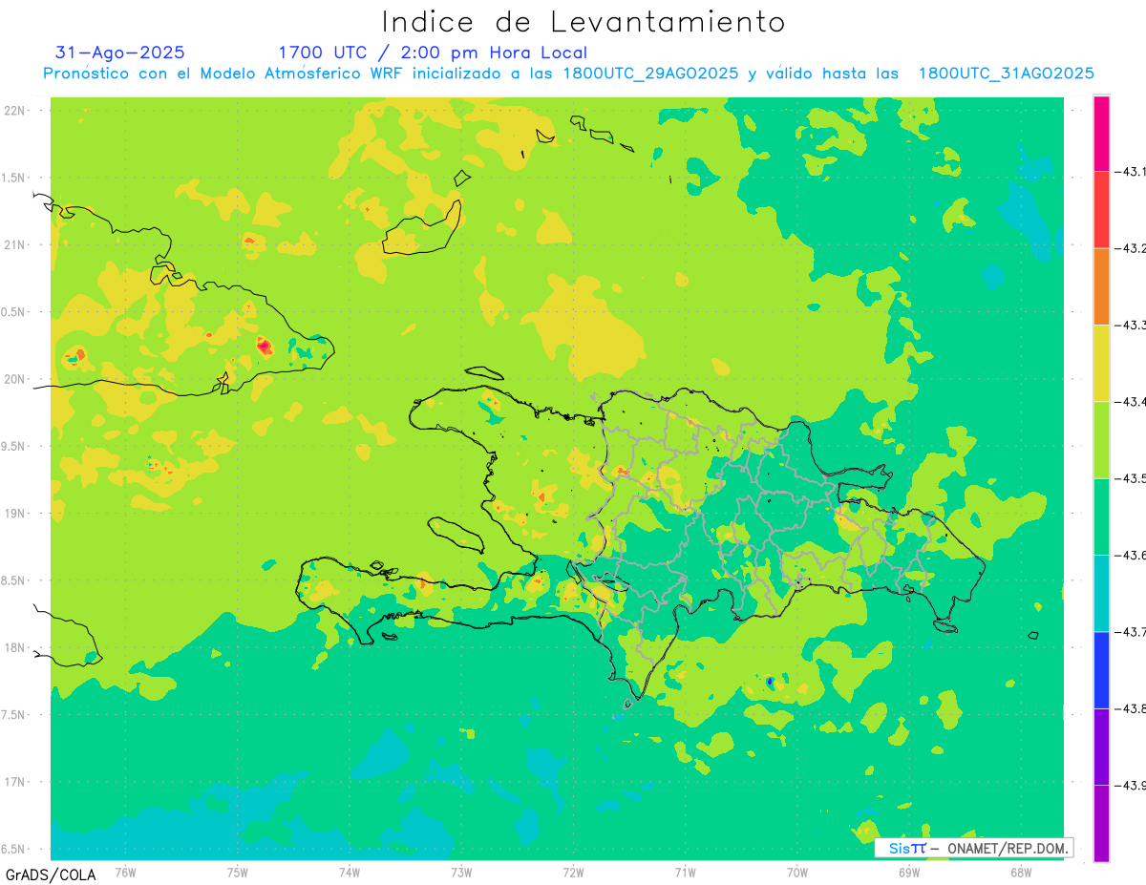Pick the magenta swatch at legend top
This screenshot has height=885, width=1146.
1101,134
